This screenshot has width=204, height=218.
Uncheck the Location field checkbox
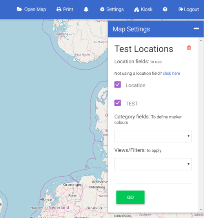pos(118,85)
